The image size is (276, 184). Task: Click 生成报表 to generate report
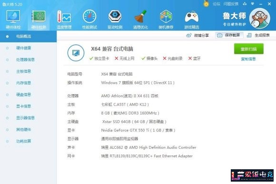click(258, 35)
